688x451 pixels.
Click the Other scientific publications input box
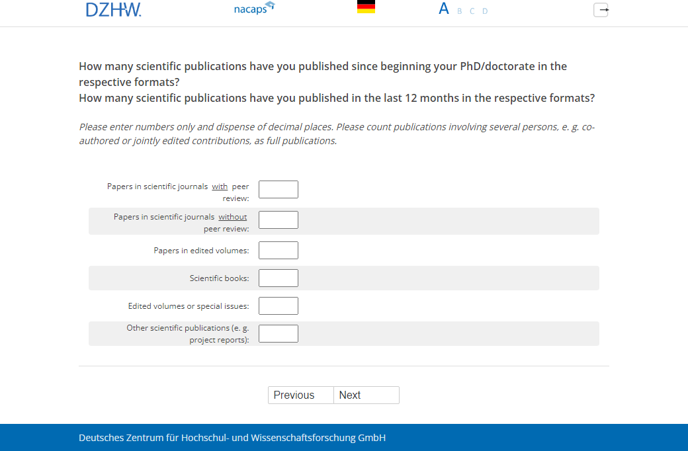coord(279,334)
